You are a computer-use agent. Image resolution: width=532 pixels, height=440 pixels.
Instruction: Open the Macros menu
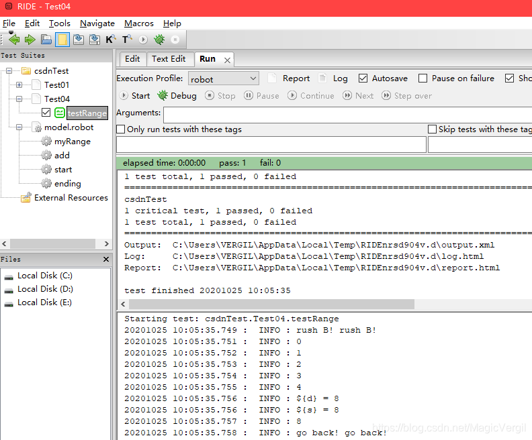pyautogui.click(x=139, y=23)
